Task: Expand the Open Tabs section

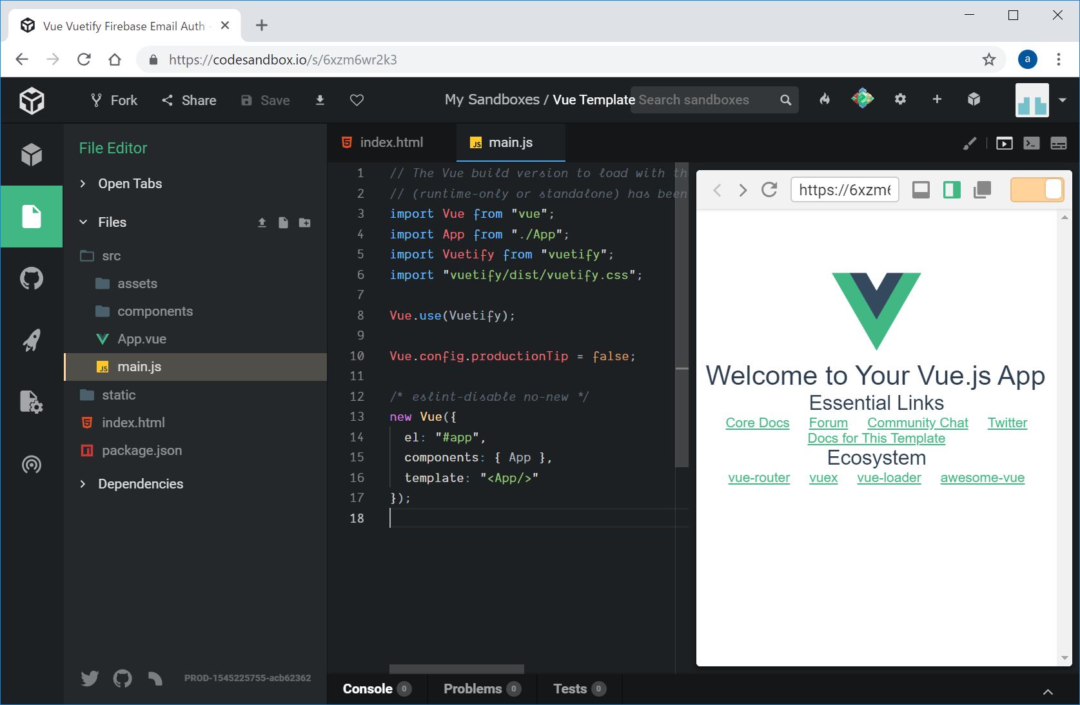Action: coord(130,184)
